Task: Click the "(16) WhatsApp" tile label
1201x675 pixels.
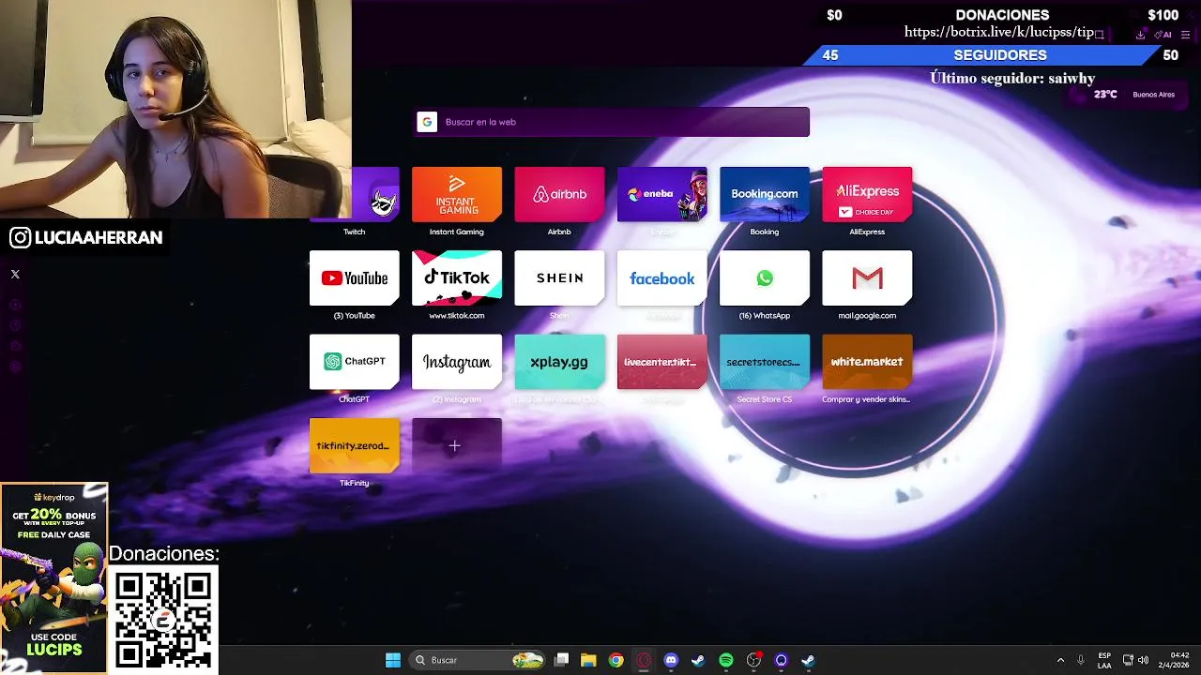Action: pos(765,316)
